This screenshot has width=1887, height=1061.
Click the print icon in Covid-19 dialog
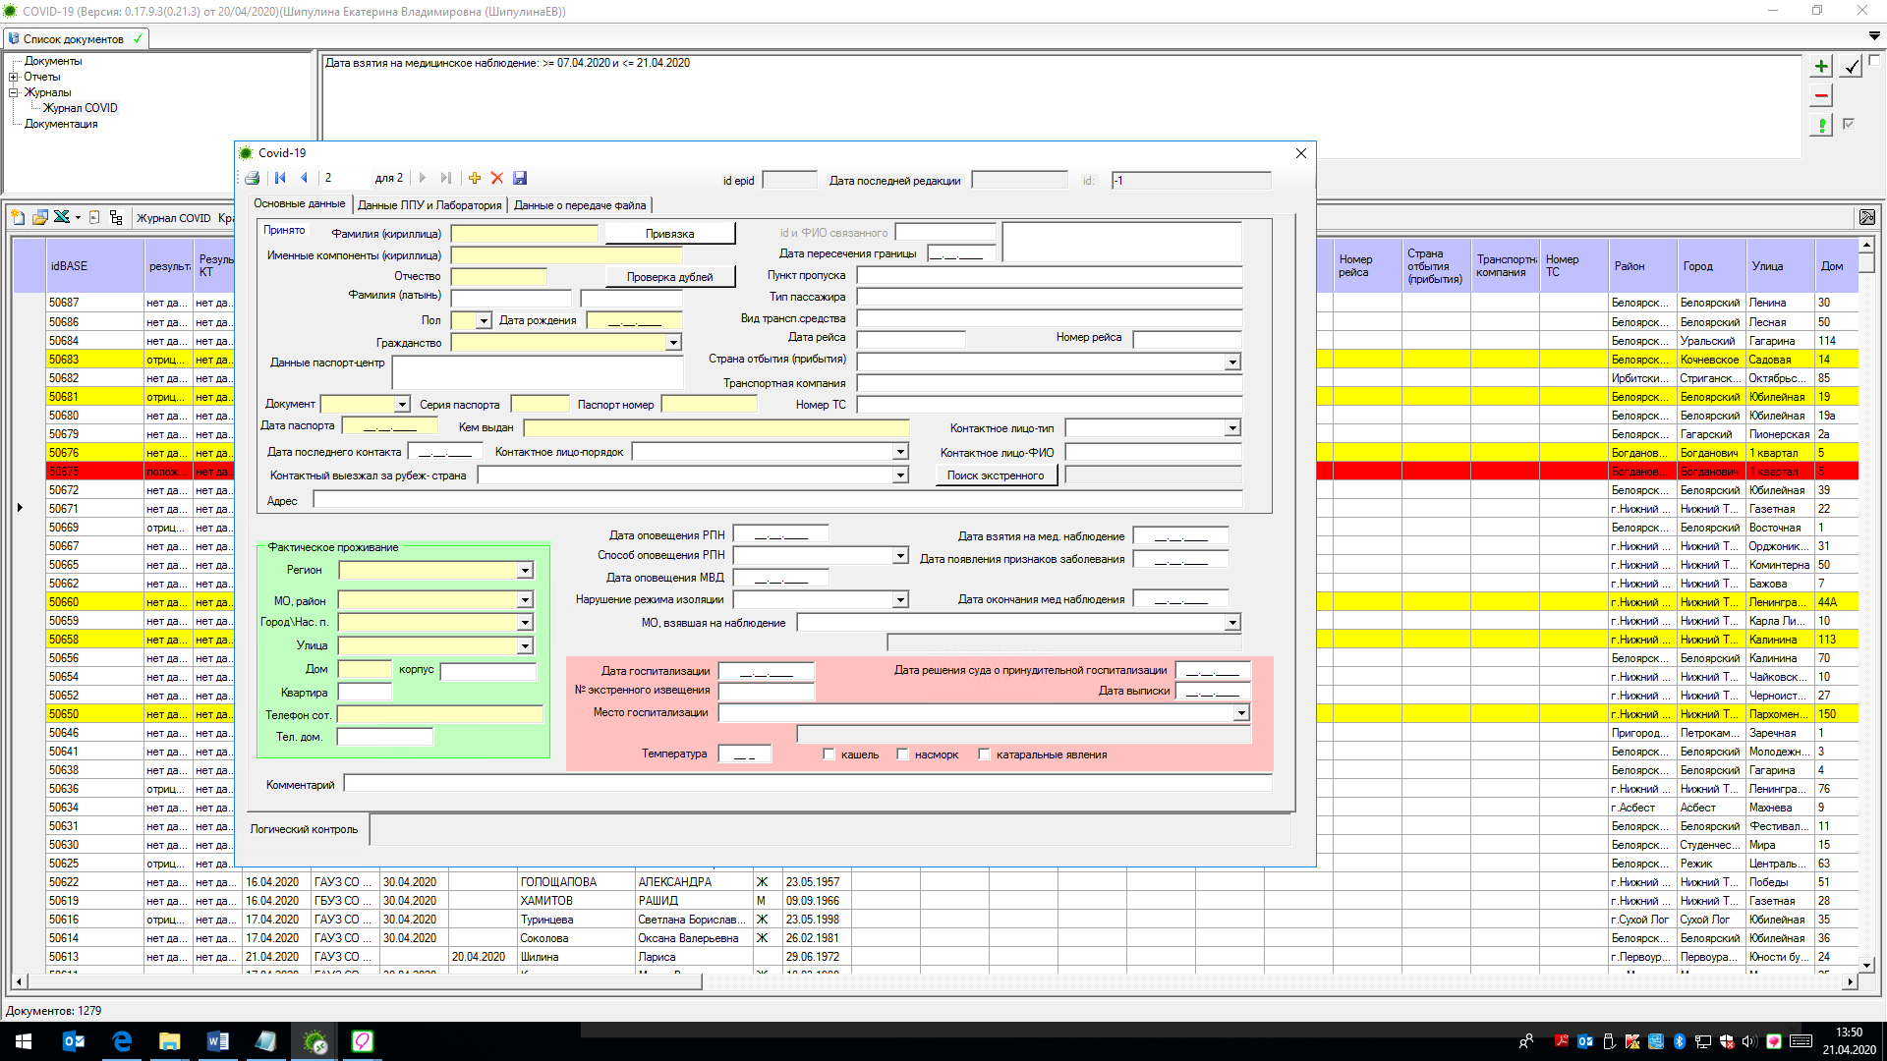(x=253, y=178)
